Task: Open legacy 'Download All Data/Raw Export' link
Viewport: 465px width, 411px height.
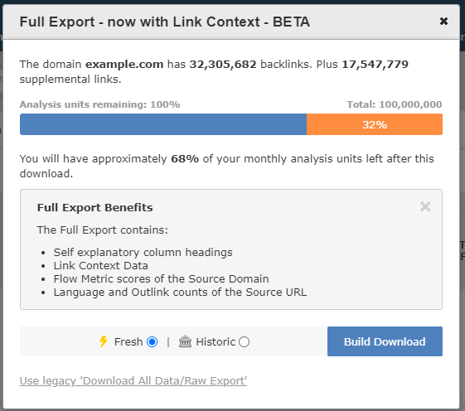Action: (x=133, y=380)
